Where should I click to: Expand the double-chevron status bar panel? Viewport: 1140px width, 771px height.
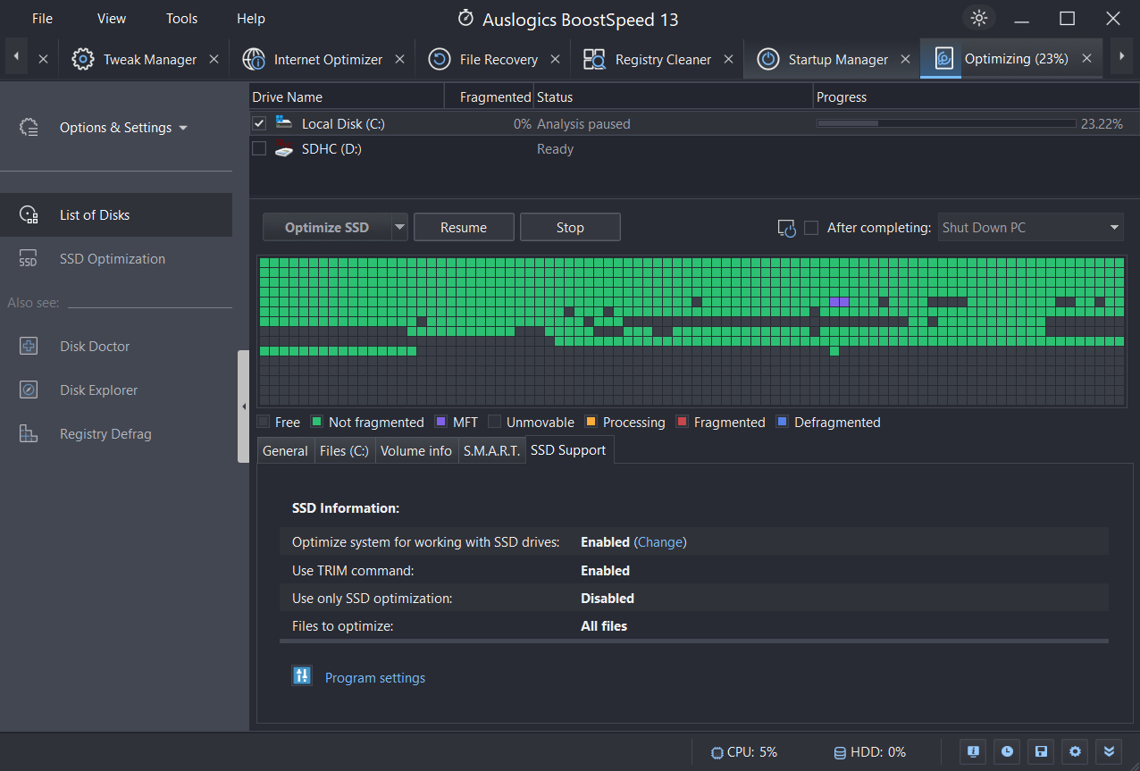[x=1109, y=751]
